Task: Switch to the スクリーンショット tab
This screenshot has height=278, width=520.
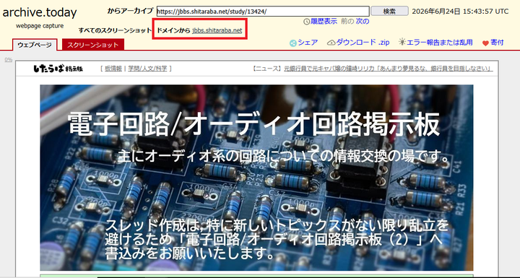Action: pos(93,45)
